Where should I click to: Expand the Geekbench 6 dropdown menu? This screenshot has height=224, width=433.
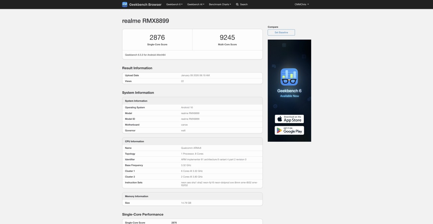174,4
